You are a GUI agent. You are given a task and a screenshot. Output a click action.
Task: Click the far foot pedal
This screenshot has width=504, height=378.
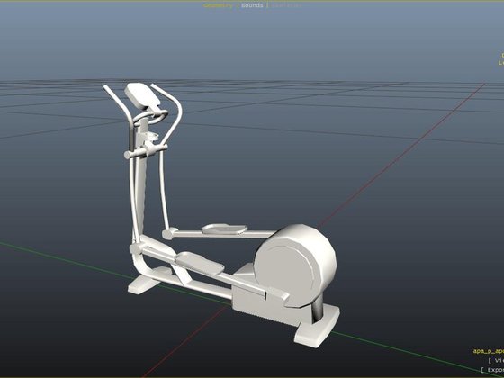tap(224, 229)
